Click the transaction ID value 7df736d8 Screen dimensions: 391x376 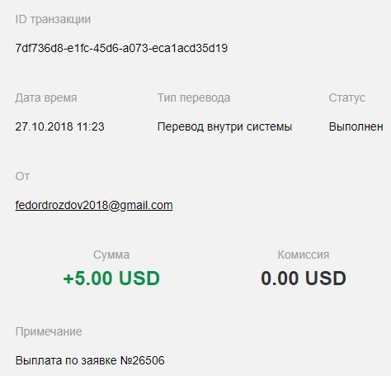[121, 48]
